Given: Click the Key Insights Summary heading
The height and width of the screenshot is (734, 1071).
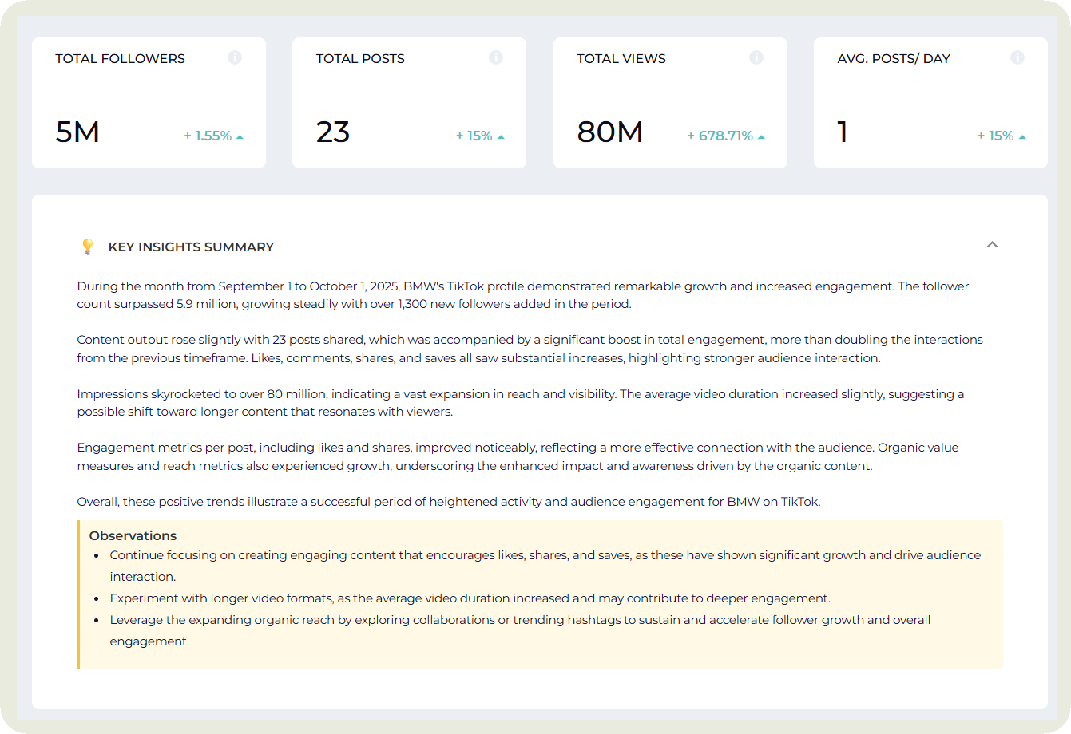Looking at the screenshot, I should (x=191, y=247).
